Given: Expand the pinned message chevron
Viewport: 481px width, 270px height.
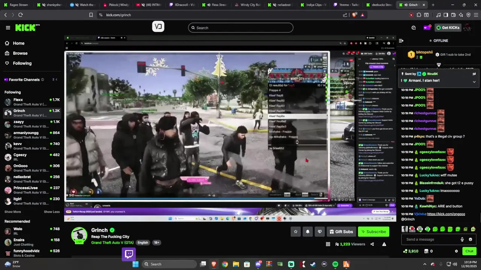Looking at the screenshot, I should point(474,82).
